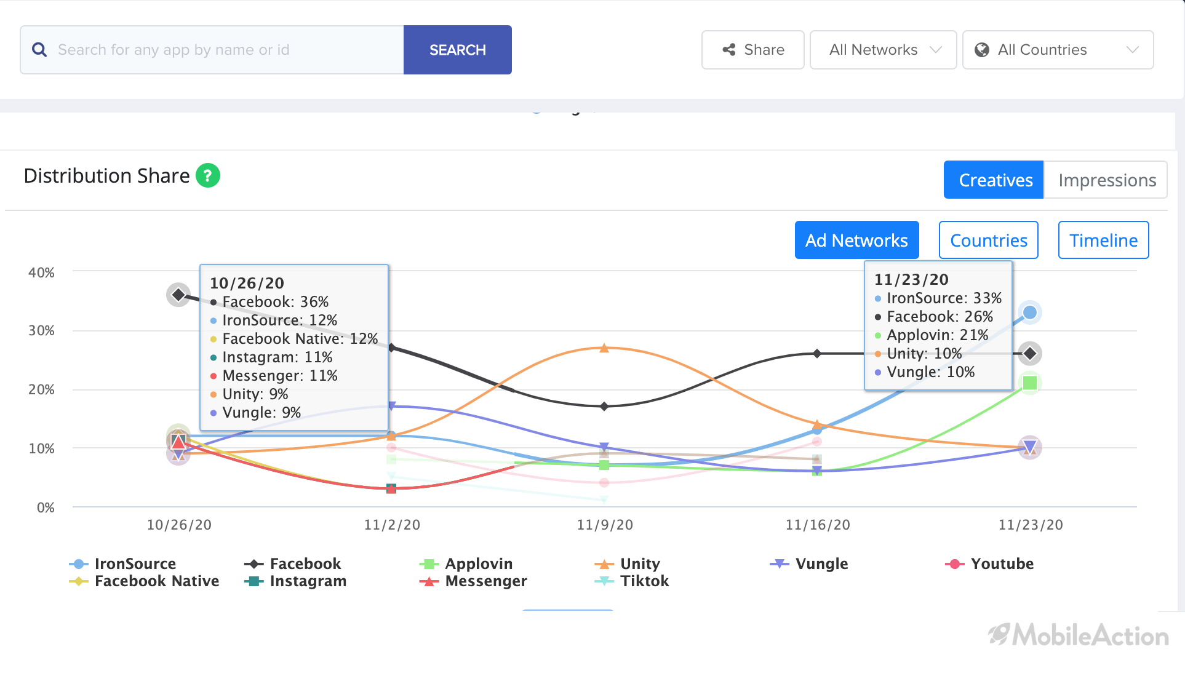1185x676 pixels.
Task: Click IronSource data point at 11/23/20
Action: 1030,312
